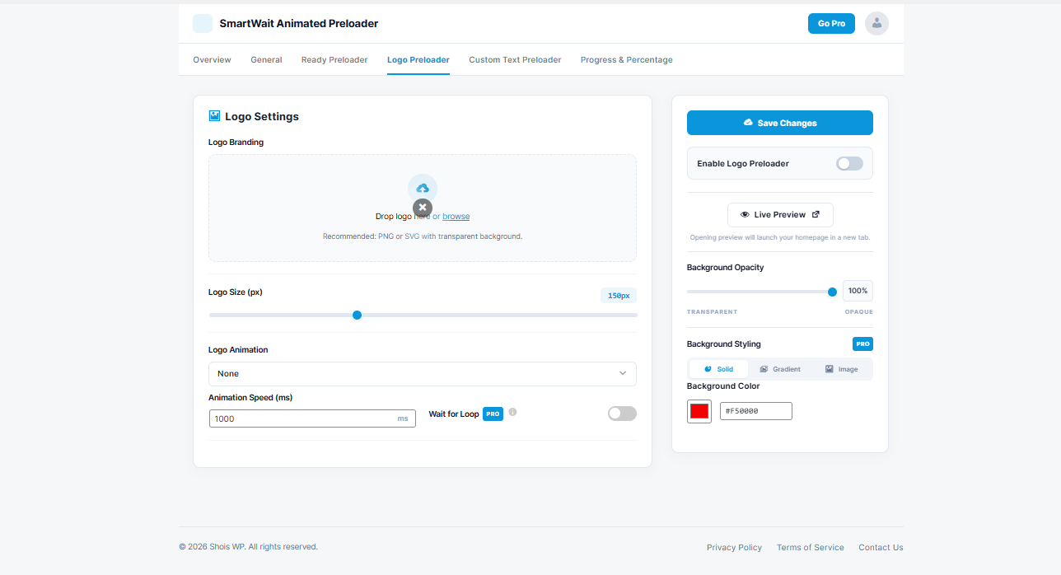Open the Custom Text Preloader tab

click(515, 59)
